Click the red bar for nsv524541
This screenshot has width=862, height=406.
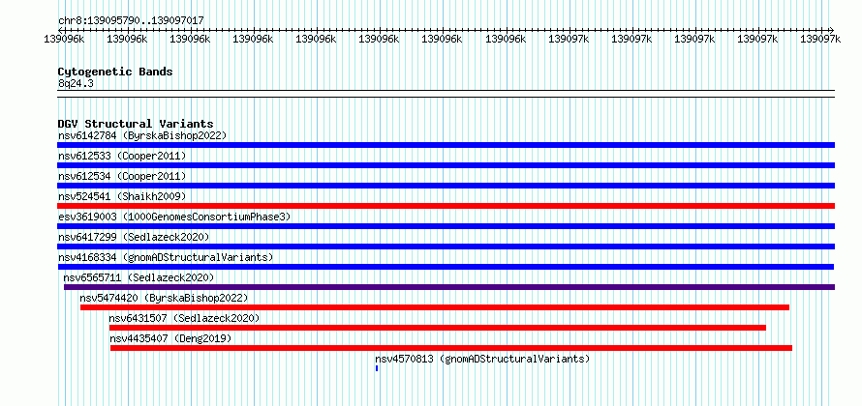point(446,206)
